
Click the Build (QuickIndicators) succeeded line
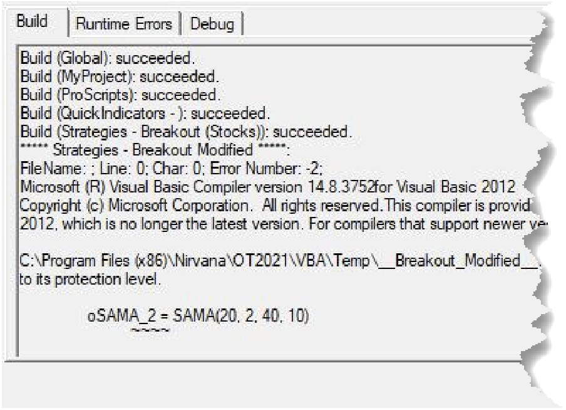[x=145, y=113]
